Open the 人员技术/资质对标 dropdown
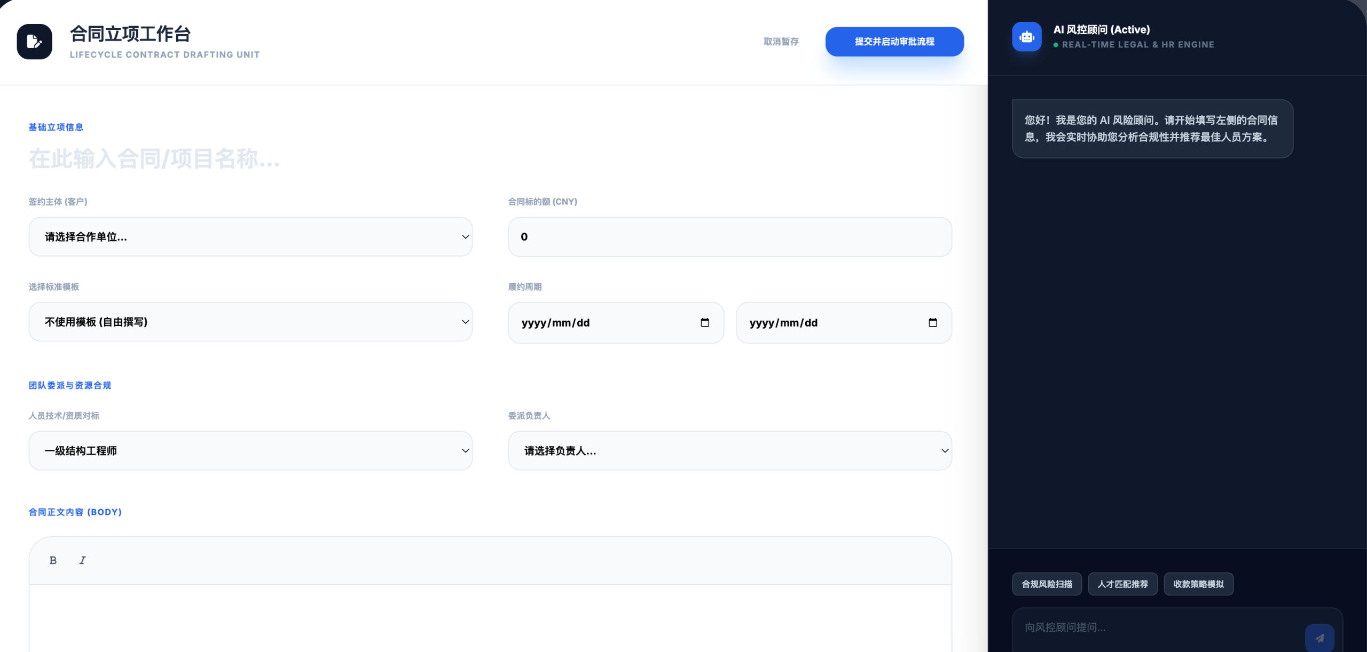This screenshot has width=1367, height=652. 250,451
